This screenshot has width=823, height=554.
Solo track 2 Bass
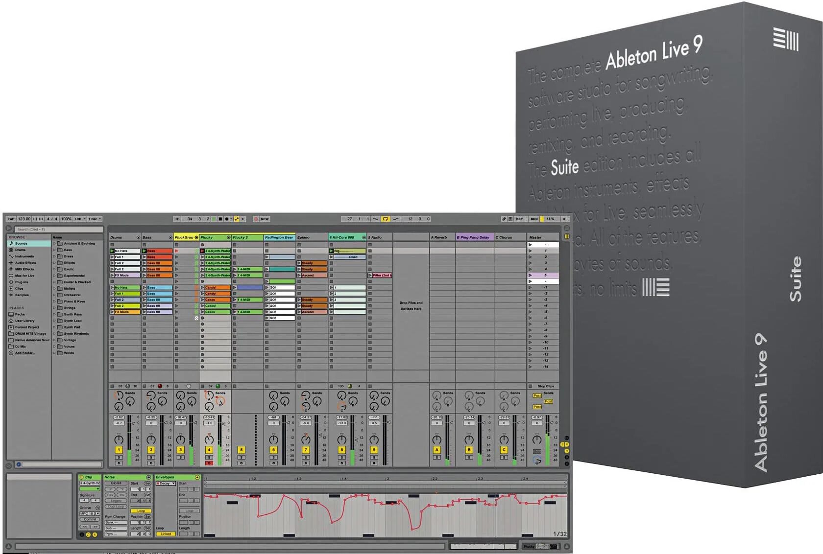tap(151, 457)
